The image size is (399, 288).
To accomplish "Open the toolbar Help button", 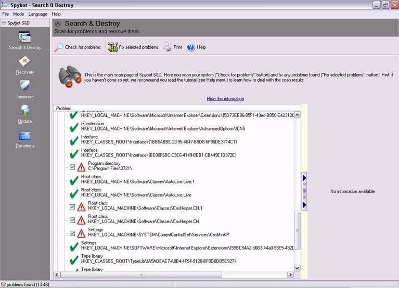I will point(196,47).
